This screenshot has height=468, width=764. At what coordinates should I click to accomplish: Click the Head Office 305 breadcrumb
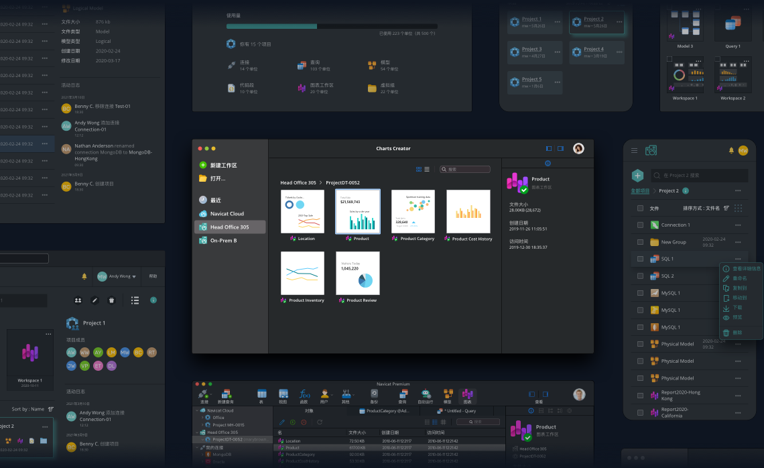pyautogui.click(x=298, y=183)
